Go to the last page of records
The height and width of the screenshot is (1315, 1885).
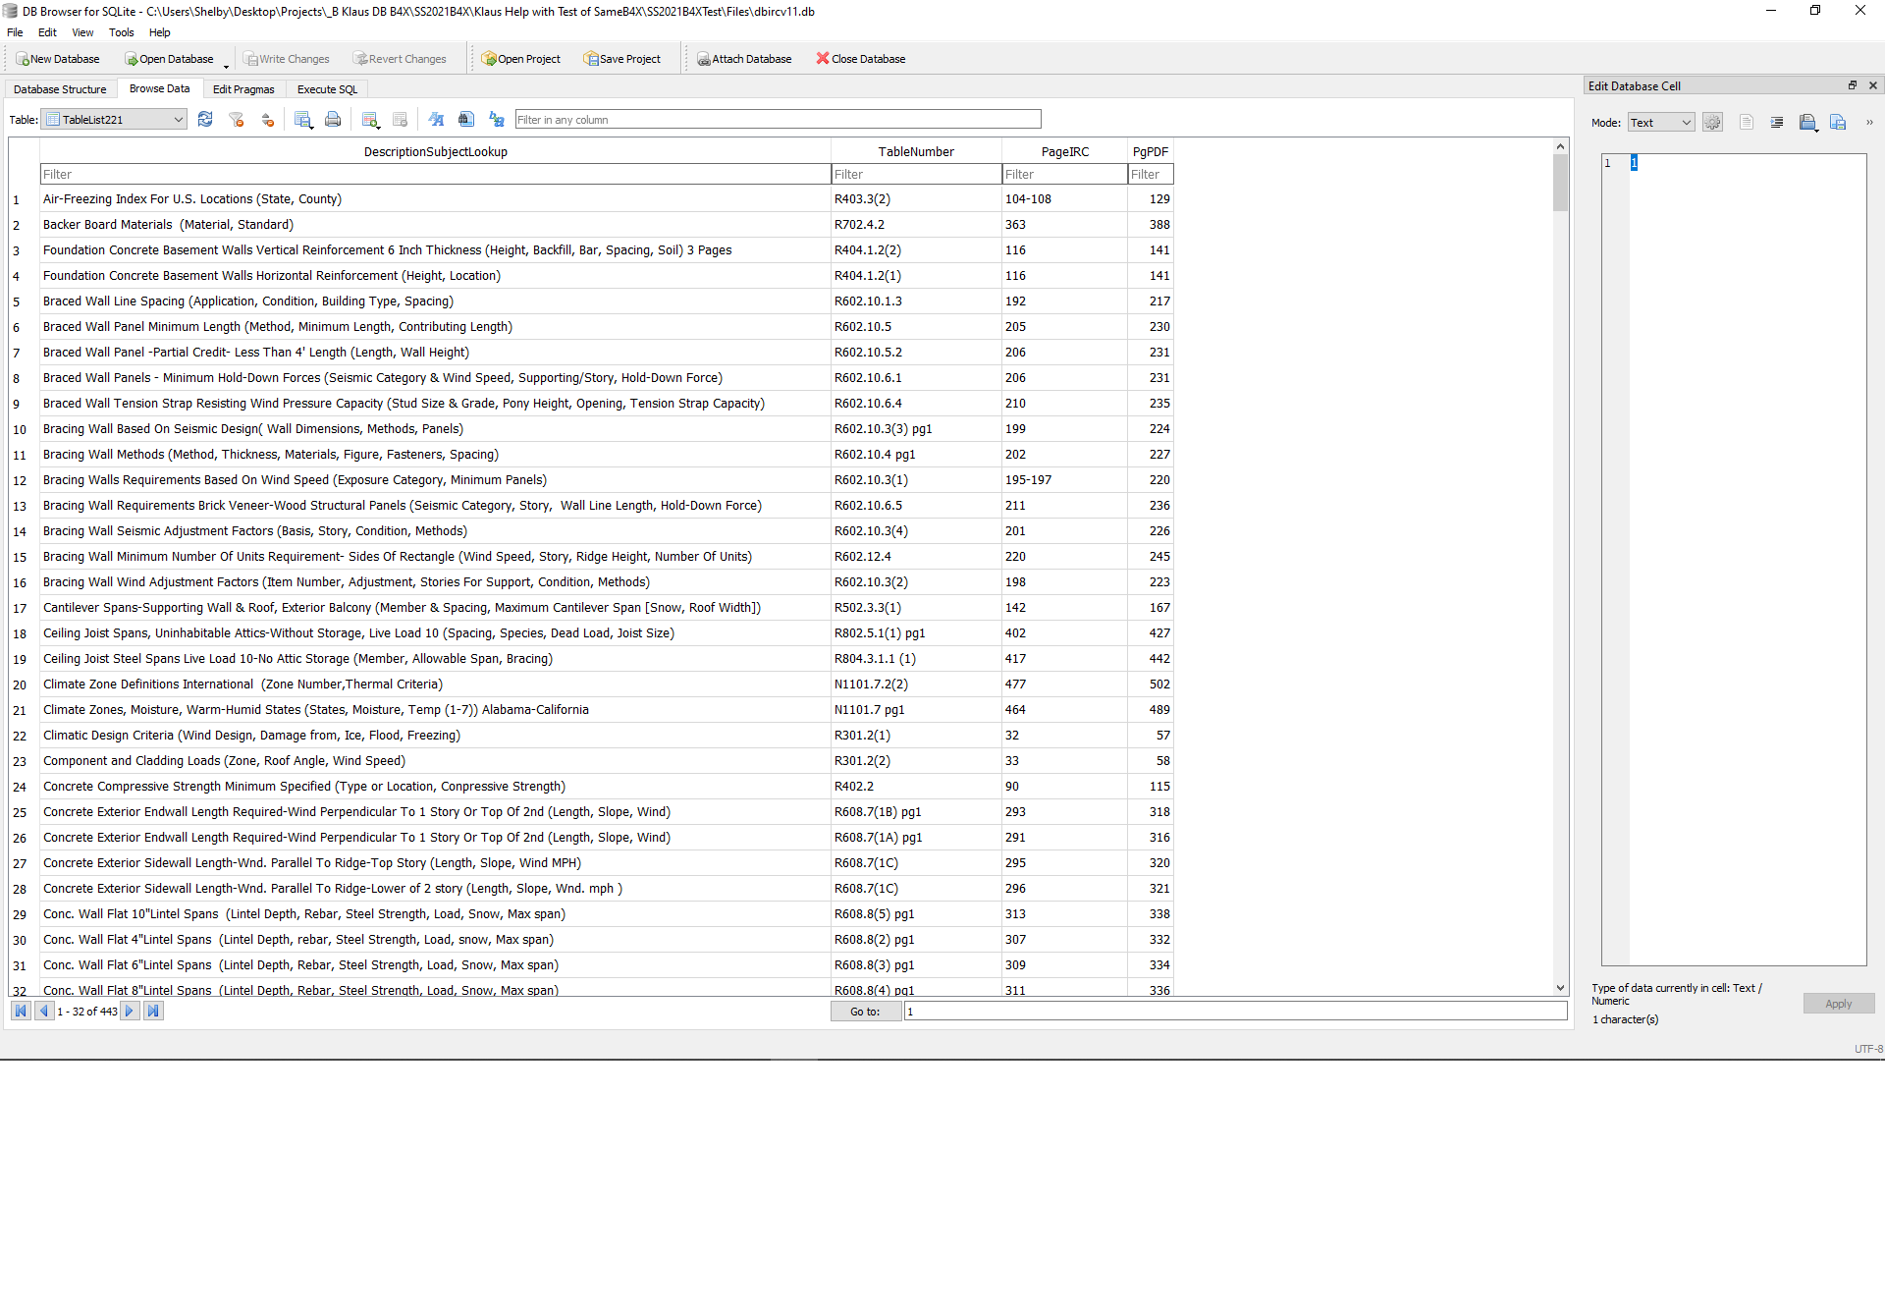tap(153, 1011)
